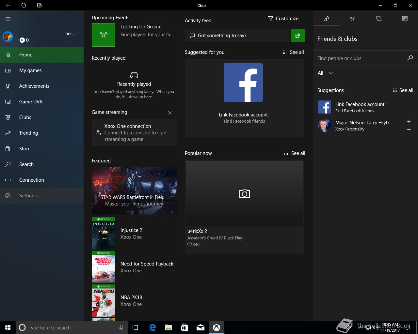This screenshot has width=418, height=334.
Task: Open the Injustice 2 game cover
Action: (104, 234)
